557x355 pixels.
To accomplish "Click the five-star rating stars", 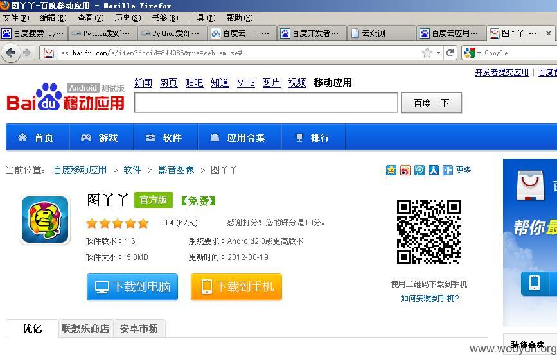I will pyautogui.click(x=117, y=223).
